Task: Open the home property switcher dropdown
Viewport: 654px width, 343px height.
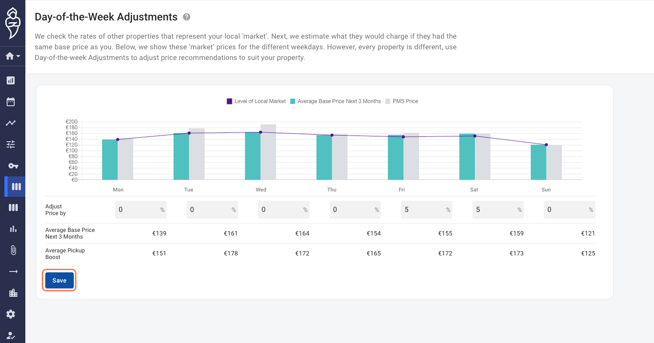Action: [x=12, y=56]
